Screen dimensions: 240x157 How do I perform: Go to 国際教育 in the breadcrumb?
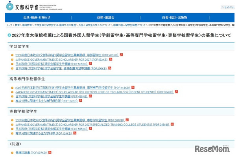coord(27,25)
